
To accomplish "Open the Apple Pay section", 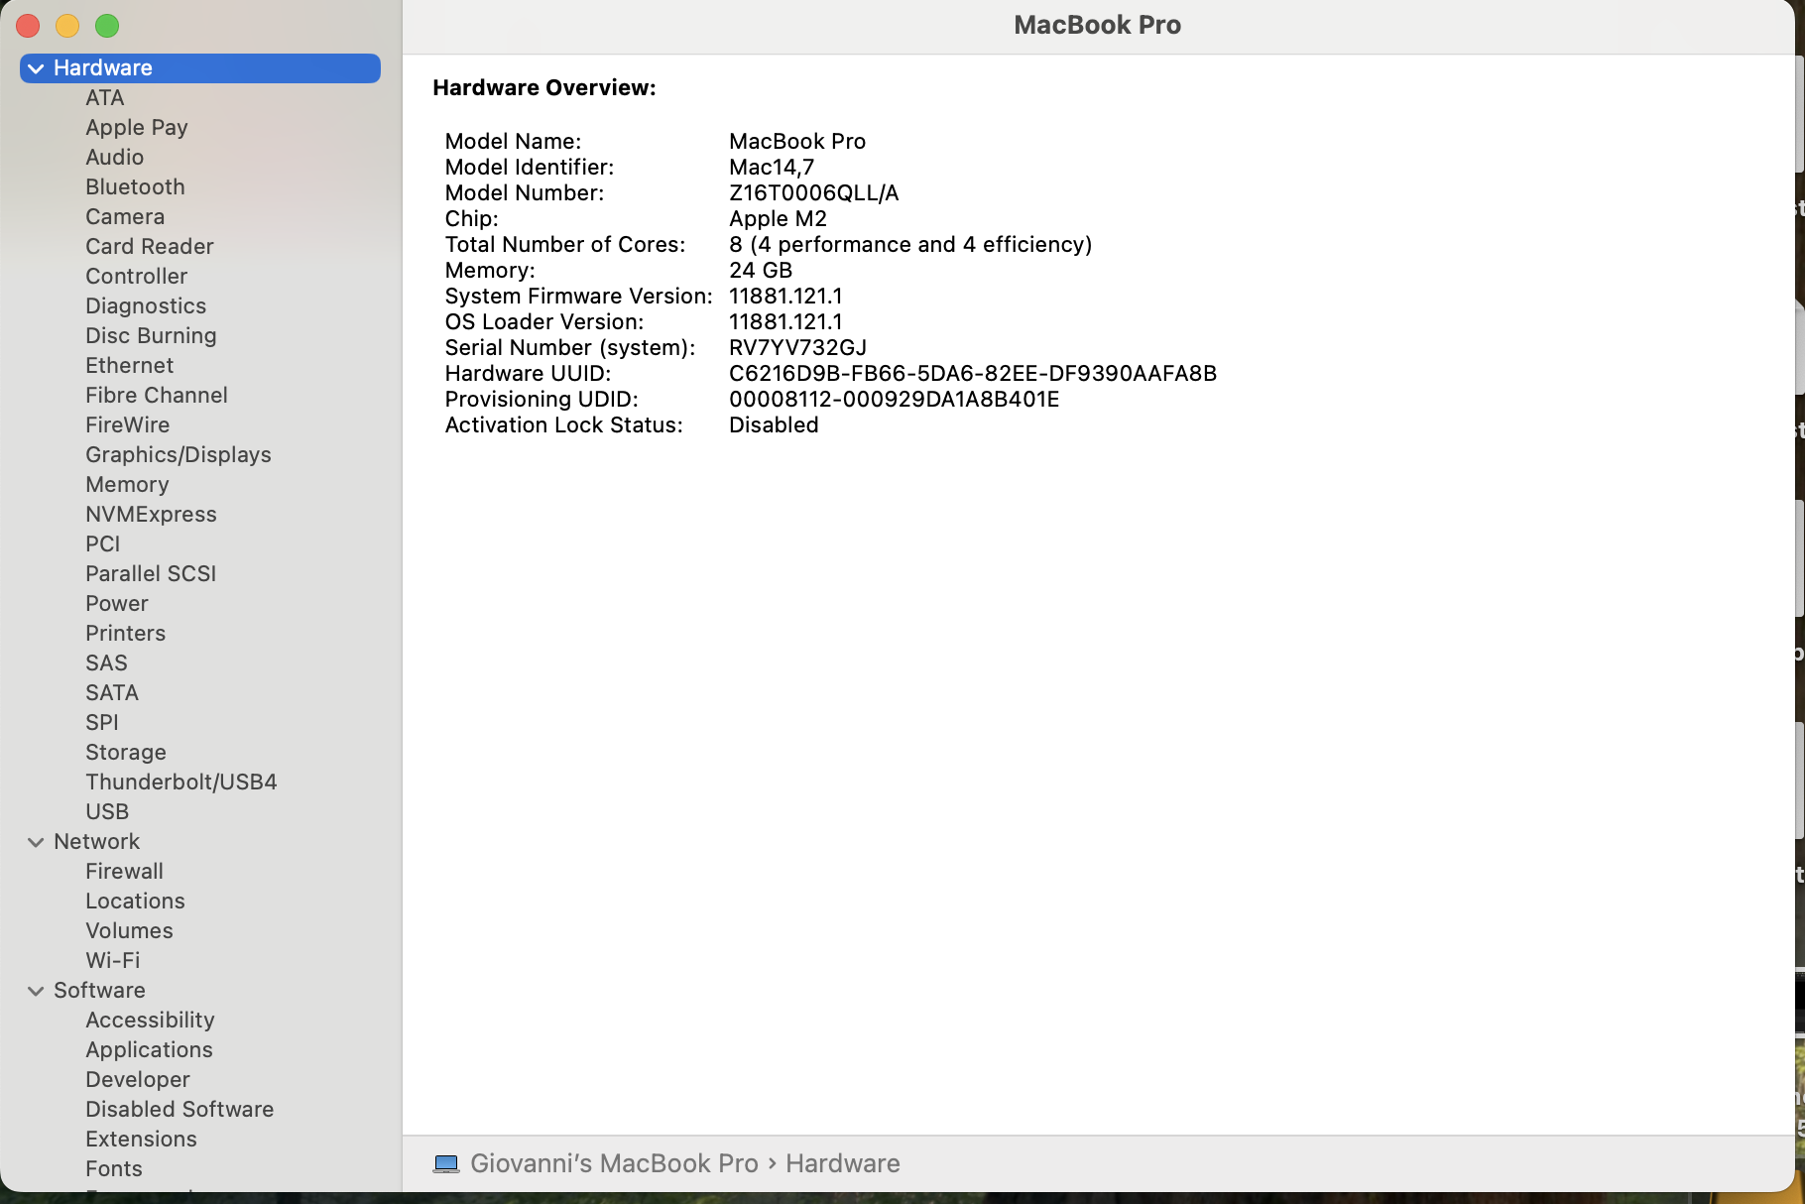I will (137, 128).
